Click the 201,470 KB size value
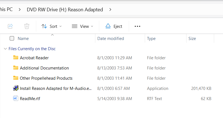 click(201, 88)
